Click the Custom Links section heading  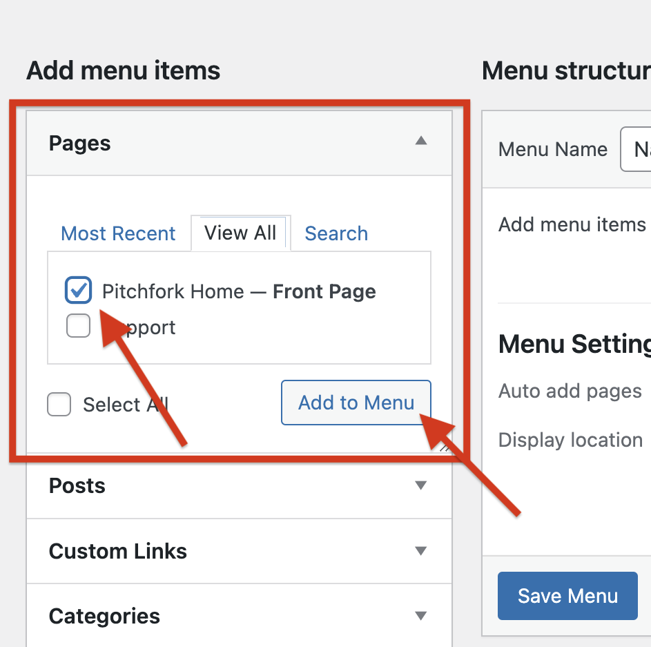[x=118, y=551]
